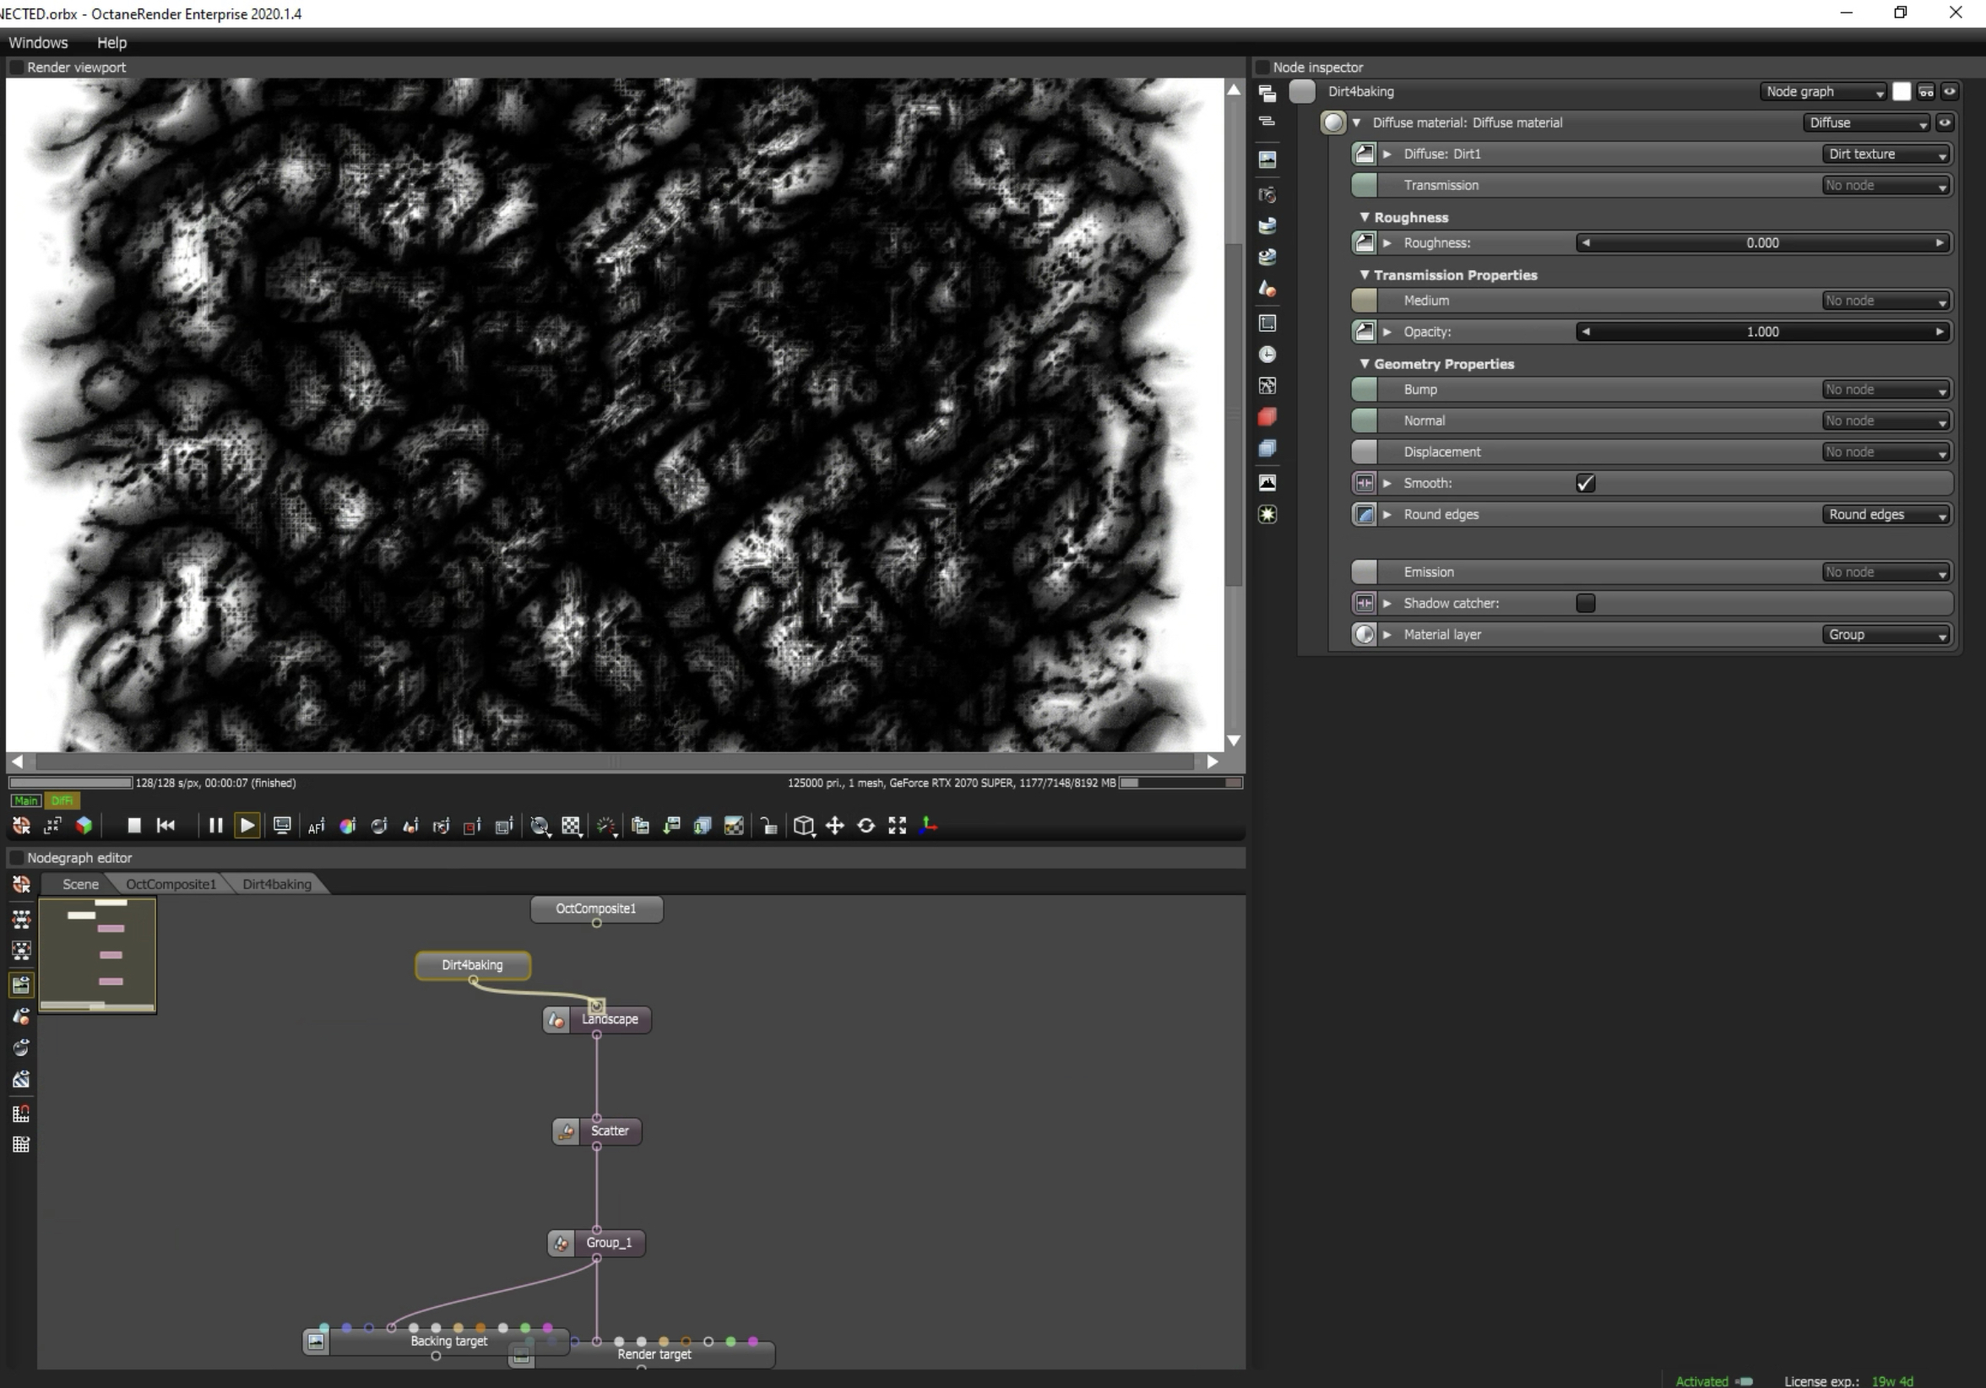This screenshot has height=1388, width=1986.
Task: Enable the Shadow catcher checkbox
Action: coord(1586,604)
